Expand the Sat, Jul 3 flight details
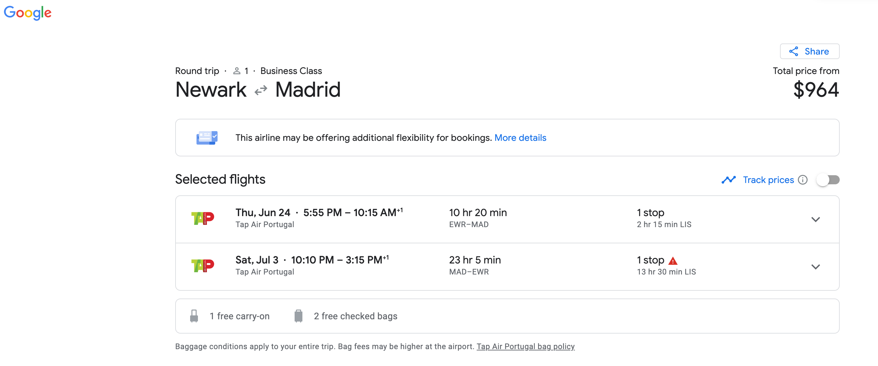Viewport: 878px width, 366px height. [x=815, y=267]
